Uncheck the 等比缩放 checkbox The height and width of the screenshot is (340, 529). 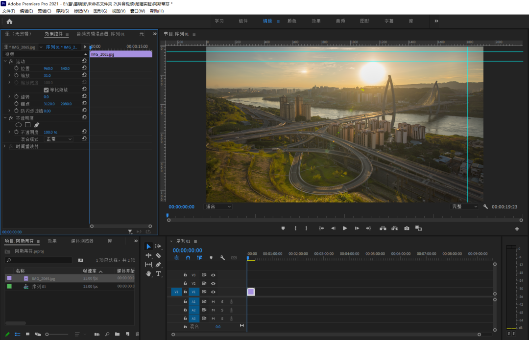[x=46, y=90]
